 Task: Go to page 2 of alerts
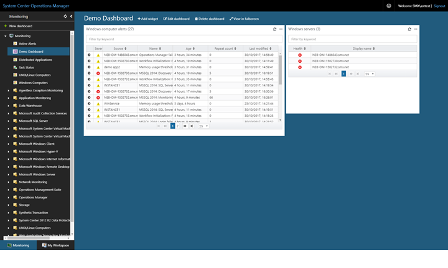click(177, 126)
